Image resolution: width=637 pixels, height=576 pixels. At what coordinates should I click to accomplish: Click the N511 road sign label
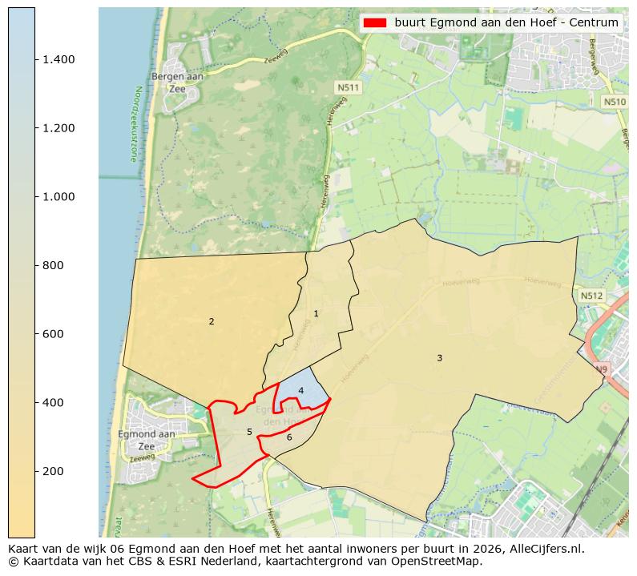coord(349,87)
